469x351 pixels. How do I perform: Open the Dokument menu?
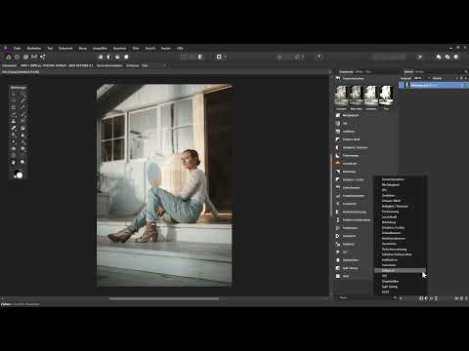(x=65, y=48)
